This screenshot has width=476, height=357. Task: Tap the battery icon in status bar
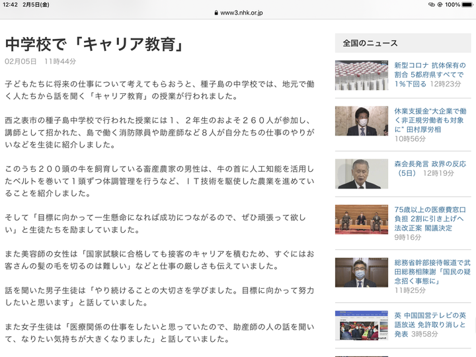[x=467, y=5]
